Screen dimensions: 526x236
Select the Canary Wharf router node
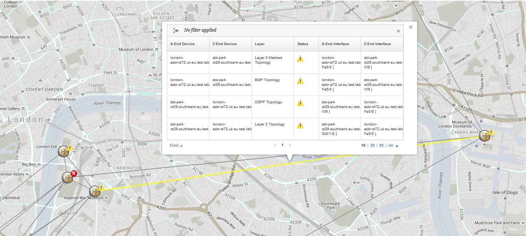pos(485,136)
